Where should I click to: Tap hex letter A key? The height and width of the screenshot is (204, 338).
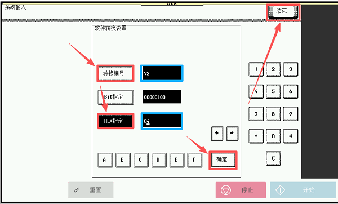tap(105, 160)
